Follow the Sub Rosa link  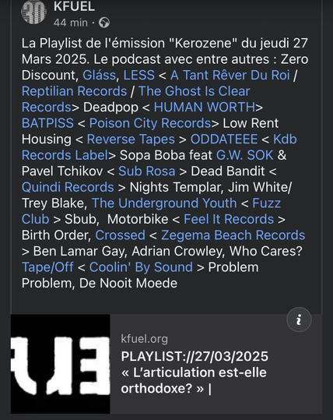pos(147,171)
